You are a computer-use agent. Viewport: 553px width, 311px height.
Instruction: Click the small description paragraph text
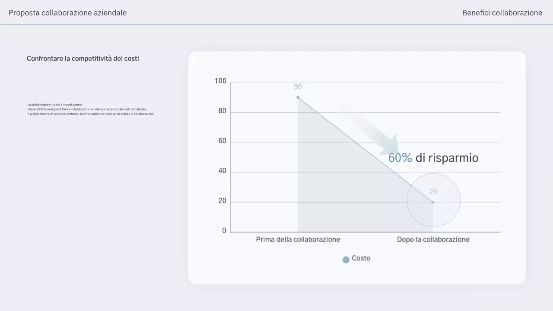[x=91, y=109]
